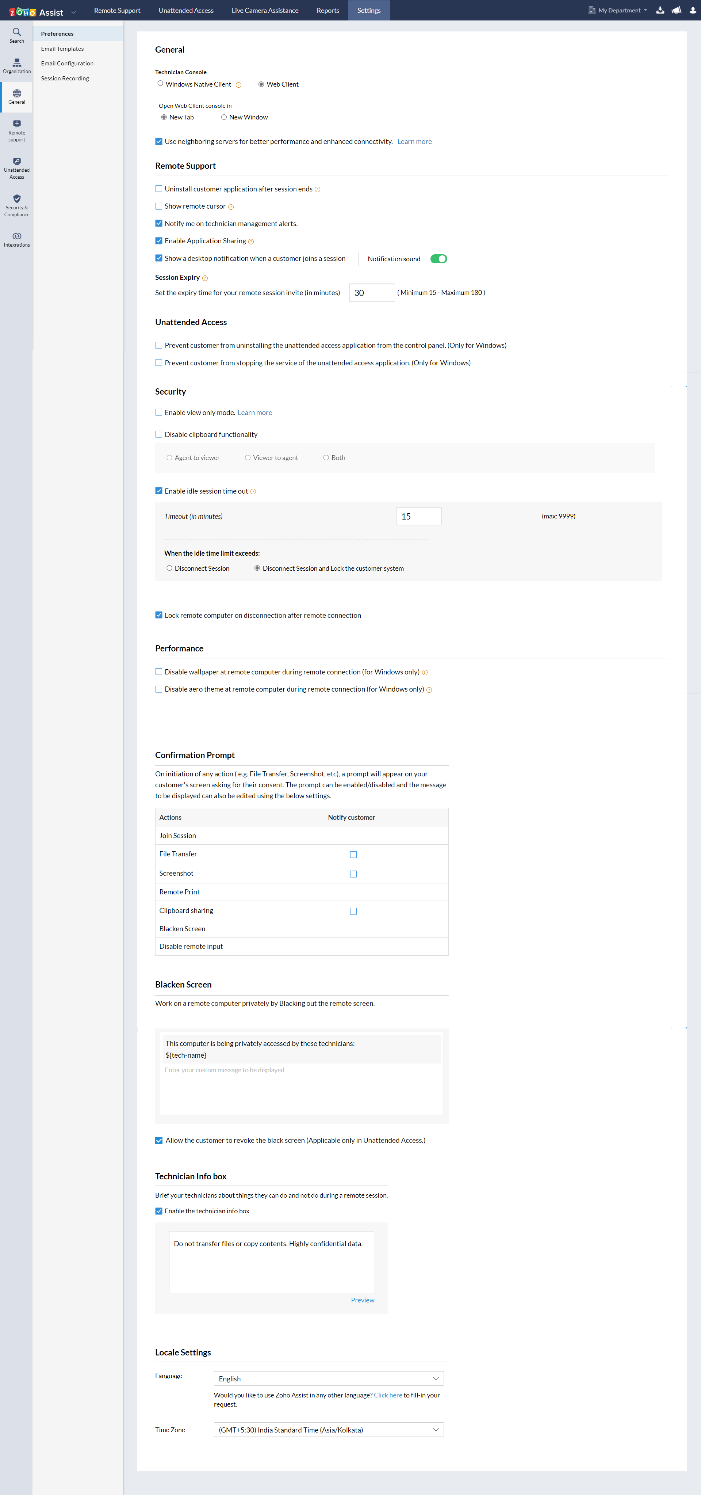Open Unattended Access sidebar settings
Viewport: 701px width, 1495px height.
pyautogui.click(x=16, y=168)
